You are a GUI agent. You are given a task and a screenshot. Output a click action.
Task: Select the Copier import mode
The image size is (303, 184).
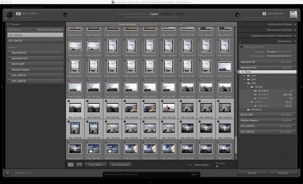coord(154,14)
